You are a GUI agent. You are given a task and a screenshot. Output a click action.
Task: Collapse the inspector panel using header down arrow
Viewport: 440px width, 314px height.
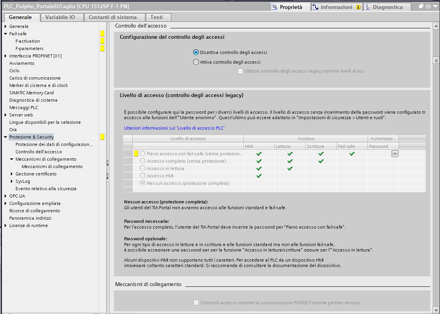tap(435, 7)
